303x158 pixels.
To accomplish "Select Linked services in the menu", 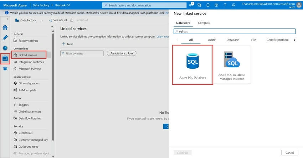I will [28, 55].
